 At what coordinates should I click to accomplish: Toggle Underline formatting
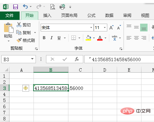[59, 38]
